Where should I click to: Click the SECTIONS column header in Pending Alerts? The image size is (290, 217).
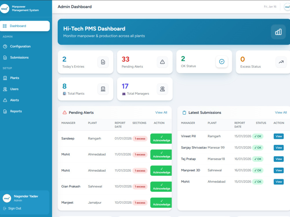coord(139,123)
